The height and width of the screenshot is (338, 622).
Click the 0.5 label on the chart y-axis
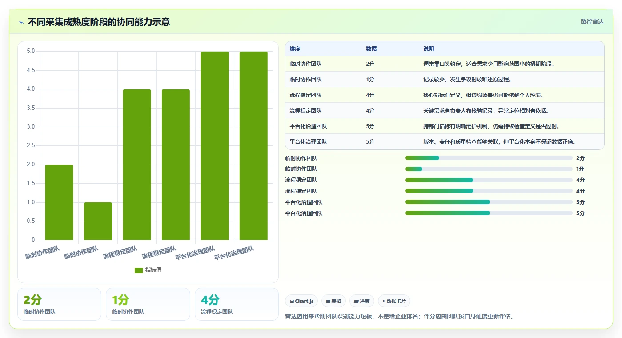pyautogui.click(x=31, y=221)
